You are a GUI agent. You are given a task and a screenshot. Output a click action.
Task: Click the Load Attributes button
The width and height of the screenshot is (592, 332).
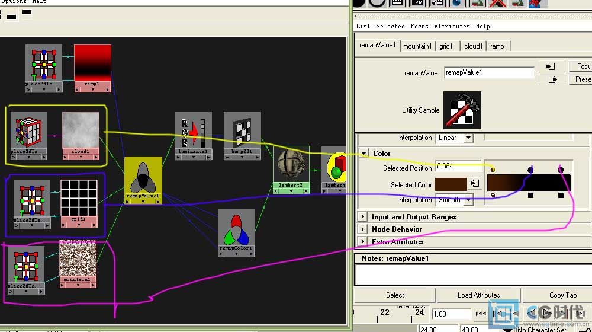point(478,295)
